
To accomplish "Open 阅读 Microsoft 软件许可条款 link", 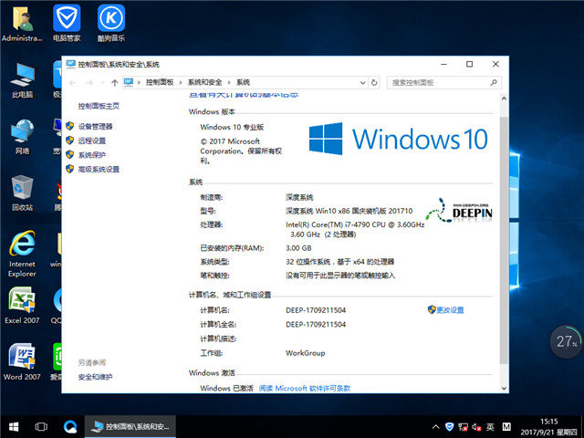I will 305,388.
